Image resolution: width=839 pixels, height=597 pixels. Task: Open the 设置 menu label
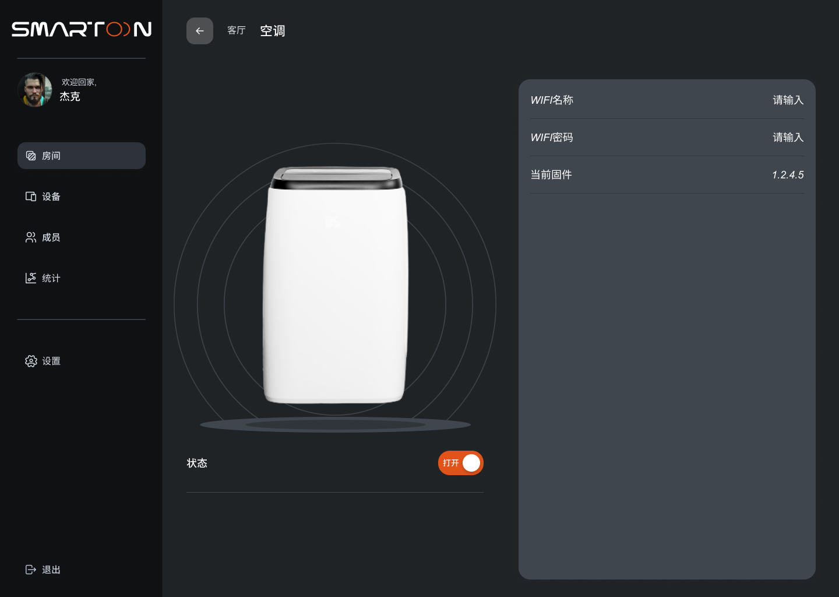point(51,361)
